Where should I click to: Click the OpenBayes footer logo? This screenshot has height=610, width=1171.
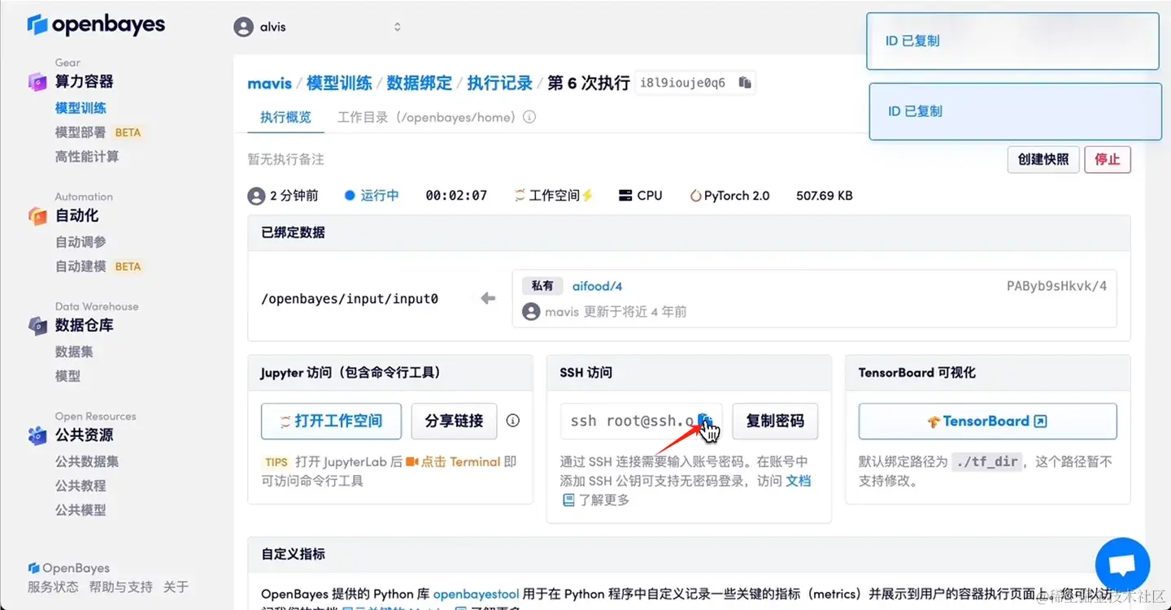(x=69, y=568)
